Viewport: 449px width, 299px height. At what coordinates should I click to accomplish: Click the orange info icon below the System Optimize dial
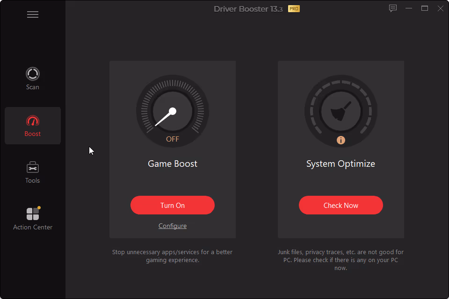coord(340,140)
